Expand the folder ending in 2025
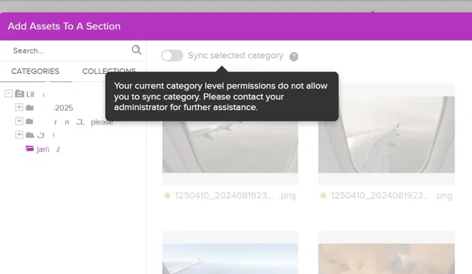The image size is (472, 274). click(x=19, y=107)
